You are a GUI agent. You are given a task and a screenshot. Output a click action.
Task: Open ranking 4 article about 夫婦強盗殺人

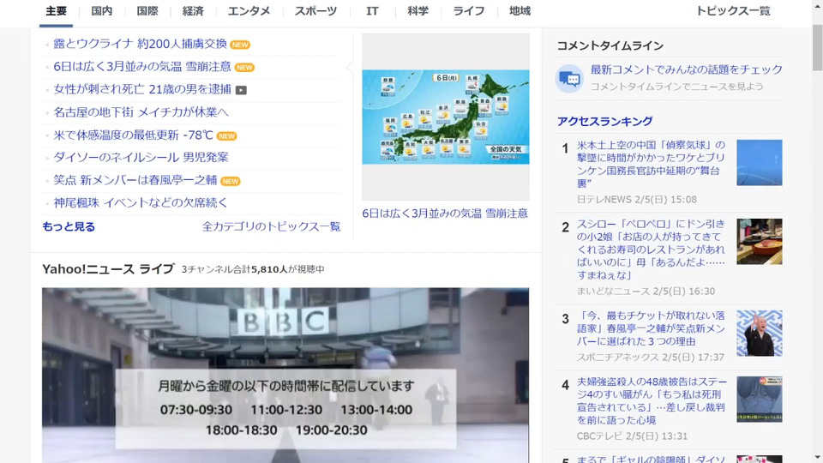(652, 400)
